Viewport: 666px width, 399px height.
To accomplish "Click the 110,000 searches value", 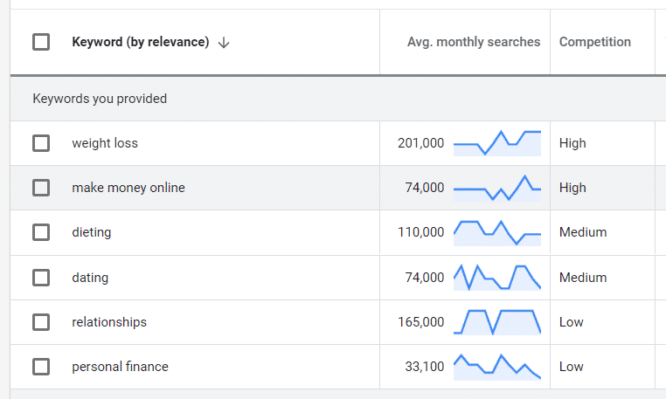I will 420,232.
